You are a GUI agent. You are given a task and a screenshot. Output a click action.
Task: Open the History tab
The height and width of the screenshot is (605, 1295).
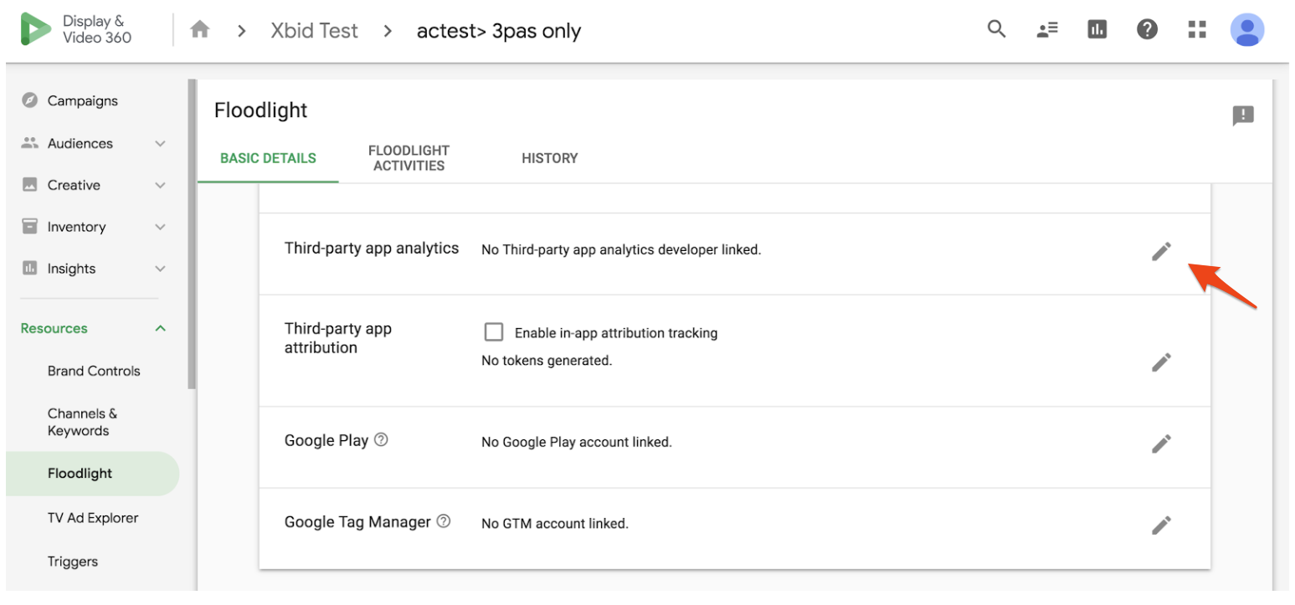tap(549, 158)
